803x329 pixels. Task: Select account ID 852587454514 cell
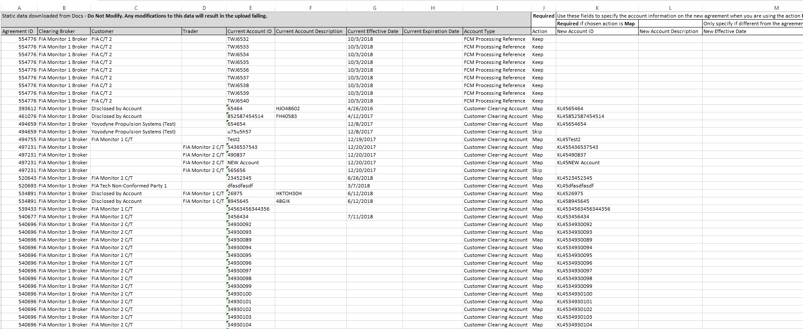251,116
